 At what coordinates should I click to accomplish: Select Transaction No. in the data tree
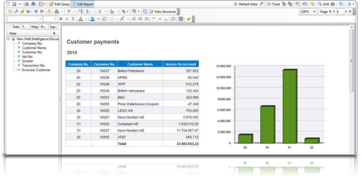click(33, 65)
